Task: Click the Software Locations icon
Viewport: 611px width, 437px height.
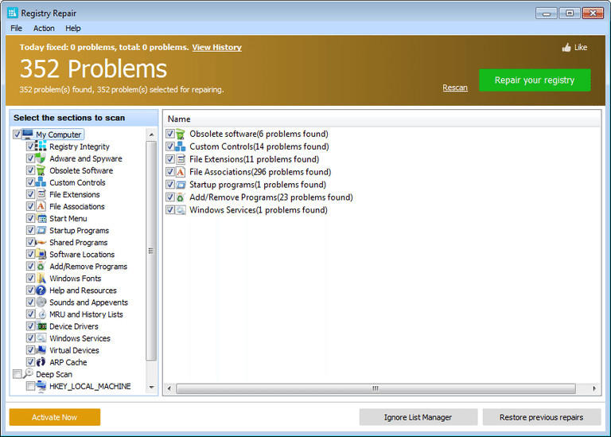Action: click(41, 254)
